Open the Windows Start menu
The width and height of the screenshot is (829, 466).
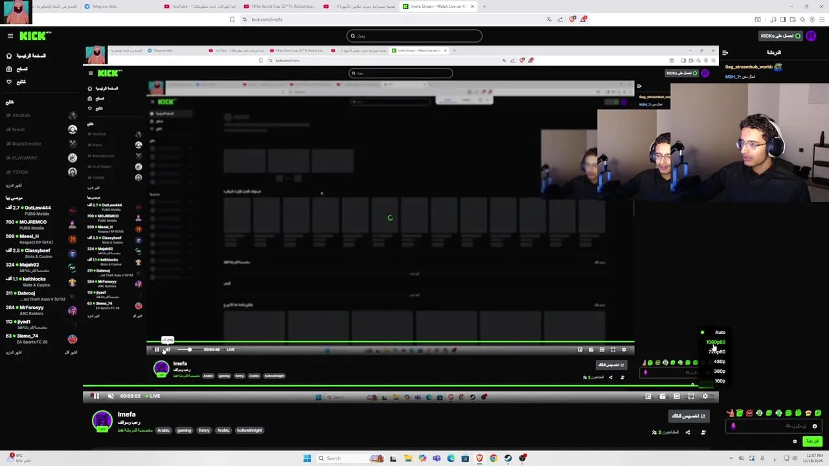pyautogui.click(x=307, y=458)
